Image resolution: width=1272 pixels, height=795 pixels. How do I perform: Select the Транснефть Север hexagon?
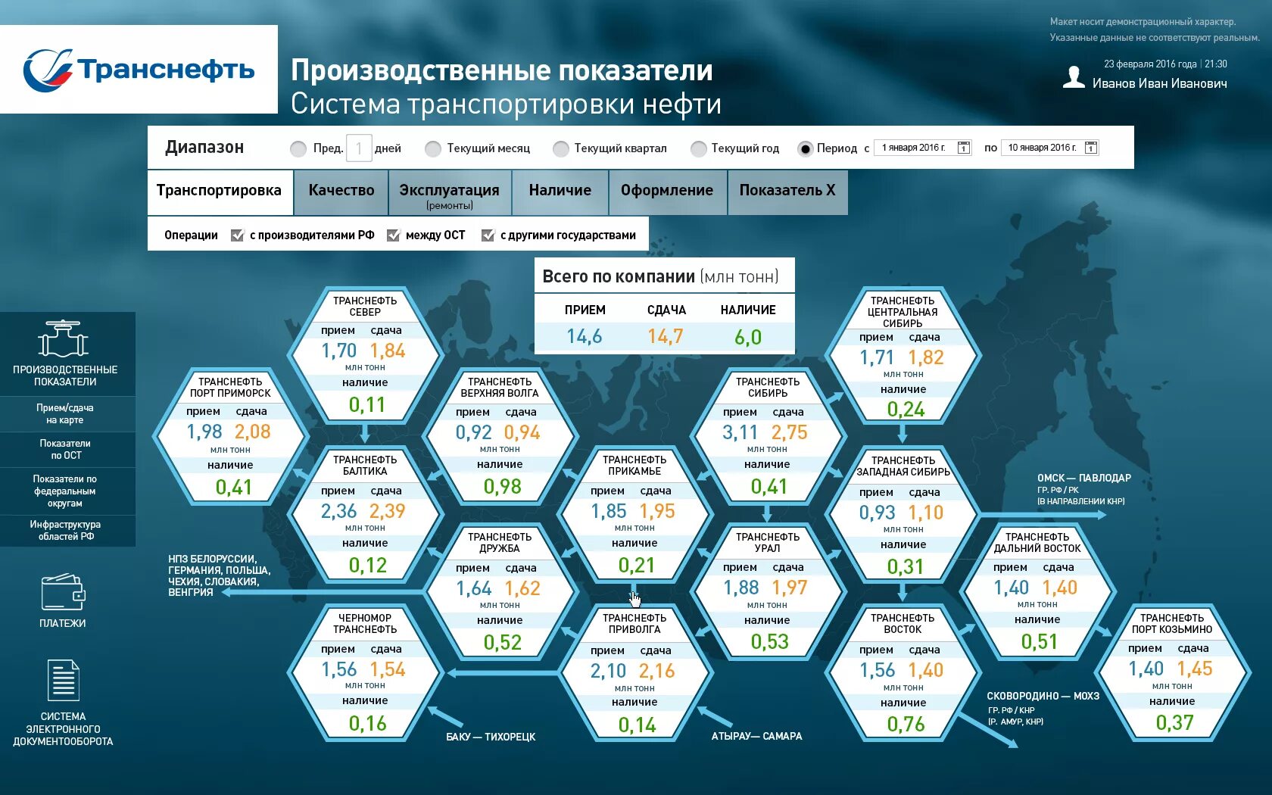[x=365, y=356]
